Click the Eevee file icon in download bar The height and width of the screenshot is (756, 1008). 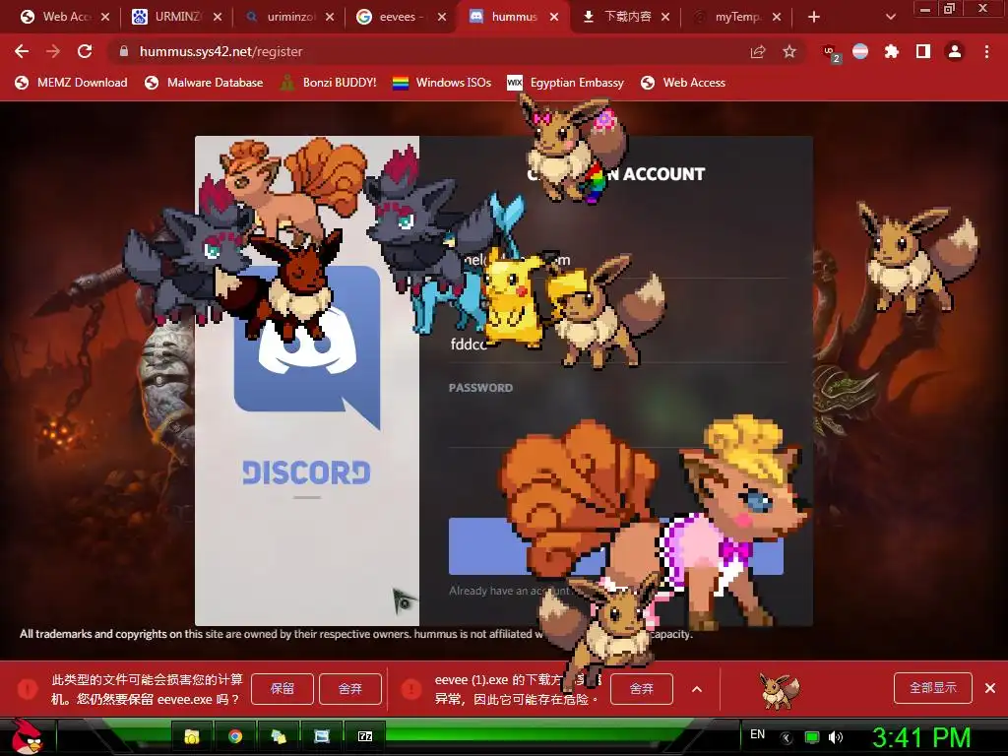[780, 690]
